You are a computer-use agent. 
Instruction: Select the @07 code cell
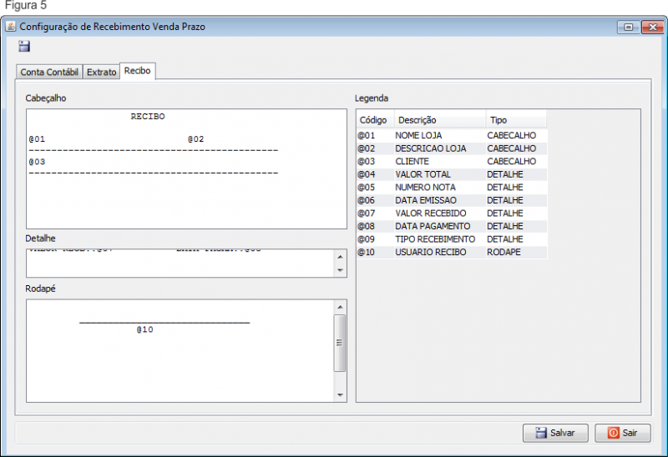(375, 213)
